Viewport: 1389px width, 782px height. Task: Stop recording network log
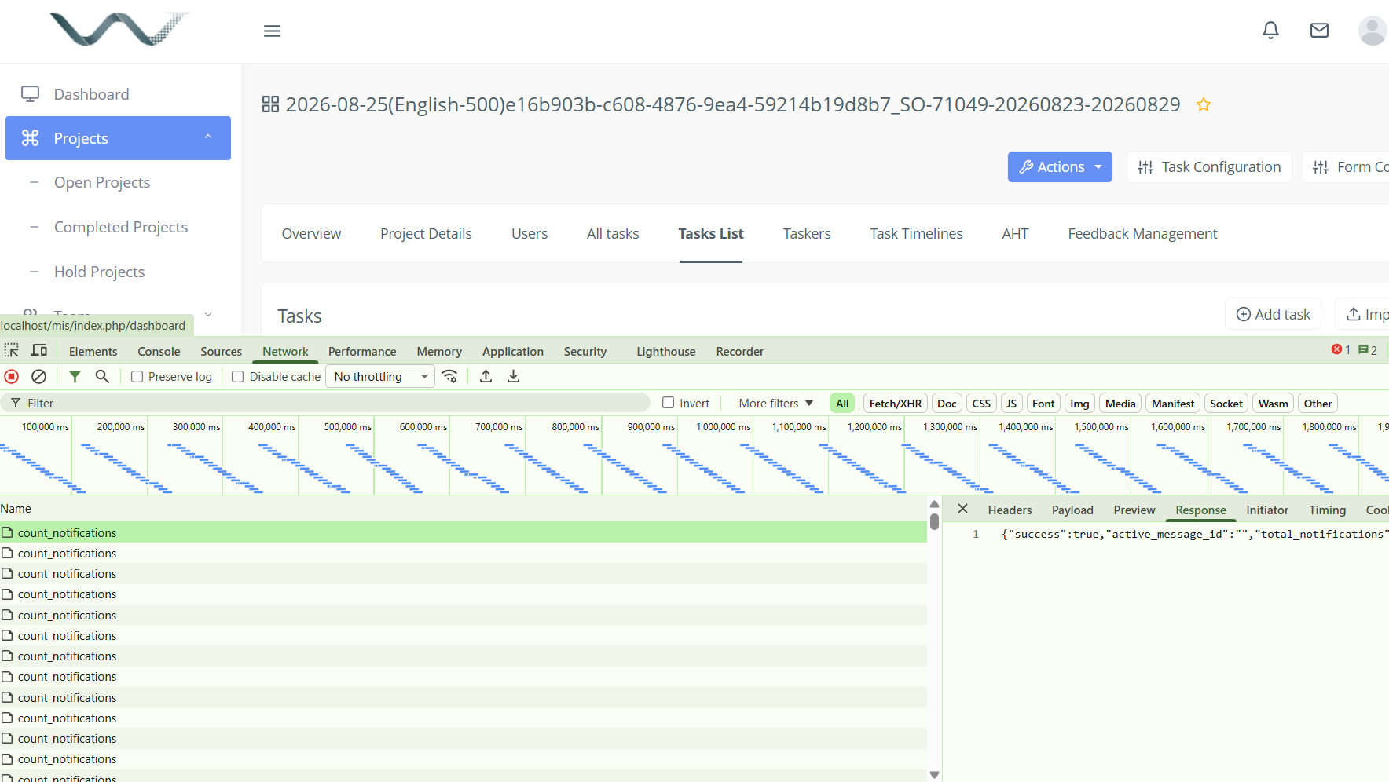tap(12, 376)
